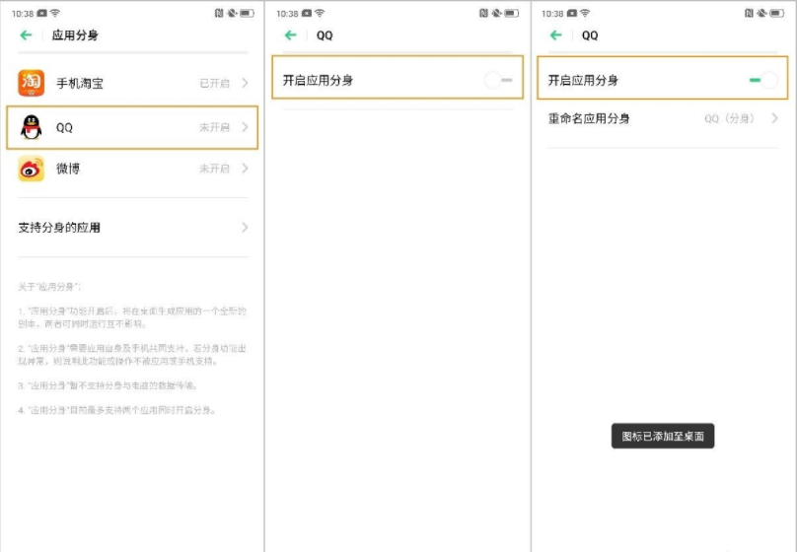The image size is (797, 552).
Task: Tap the QQ（分身） value text
Action: 730,118
